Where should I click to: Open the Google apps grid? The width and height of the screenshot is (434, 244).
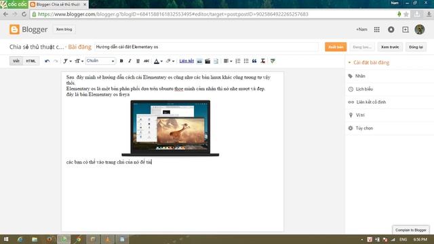[x=377, y=29]
